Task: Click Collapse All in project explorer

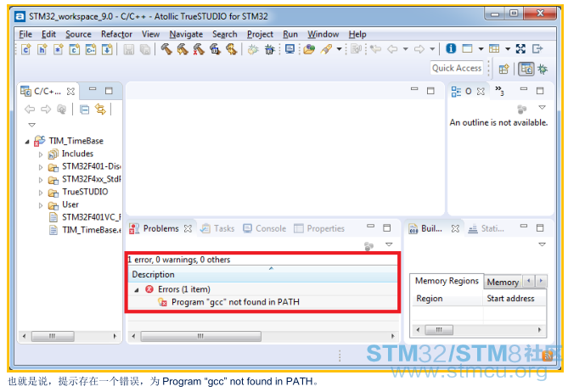Action: click(84, 109)
